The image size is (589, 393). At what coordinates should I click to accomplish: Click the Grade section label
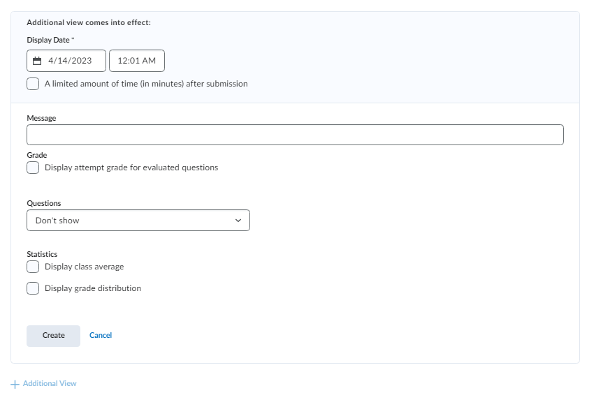click(x=37, y=155)
